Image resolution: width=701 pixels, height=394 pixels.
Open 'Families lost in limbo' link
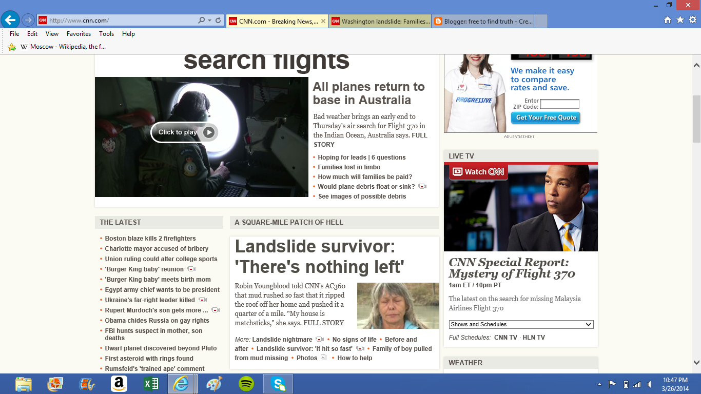click(349, 167)
